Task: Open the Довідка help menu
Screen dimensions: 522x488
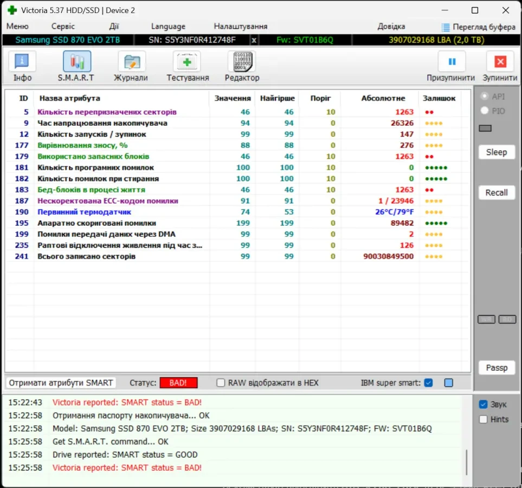Action: coord(391,27)
